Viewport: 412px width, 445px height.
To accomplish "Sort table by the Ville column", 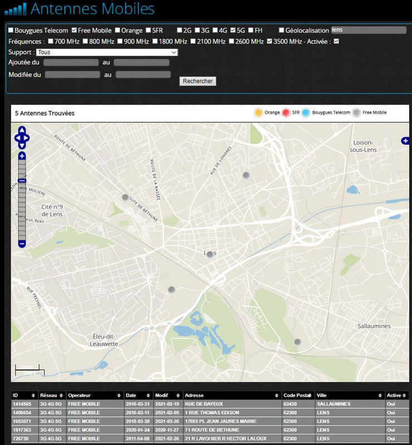I will pyautogui.click(x=349, y=395).
